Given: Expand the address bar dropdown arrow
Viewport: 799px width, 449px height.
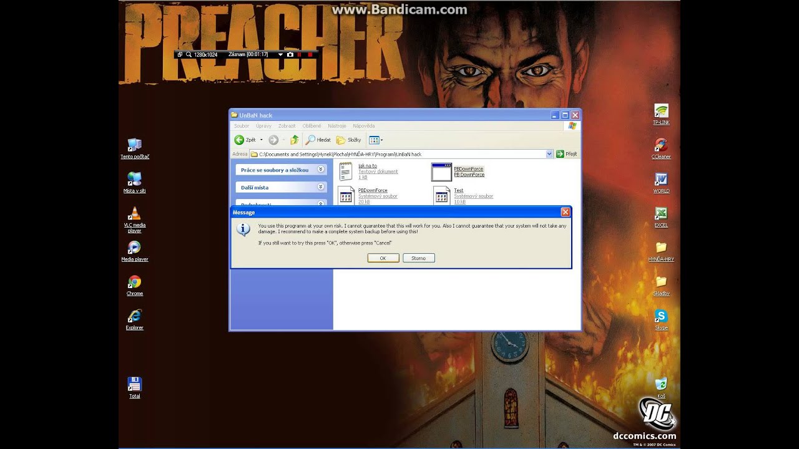Looking at the screenshot, I should [x=549, y=154].
